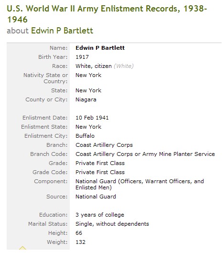Click the Branch value Coast Artillery Corps
The width and height of the screenshot is (224, 253).
(x=104, y=145)
